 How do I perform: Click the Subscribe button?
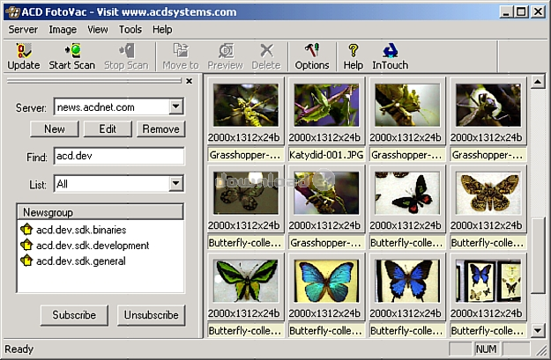(74, 315)
